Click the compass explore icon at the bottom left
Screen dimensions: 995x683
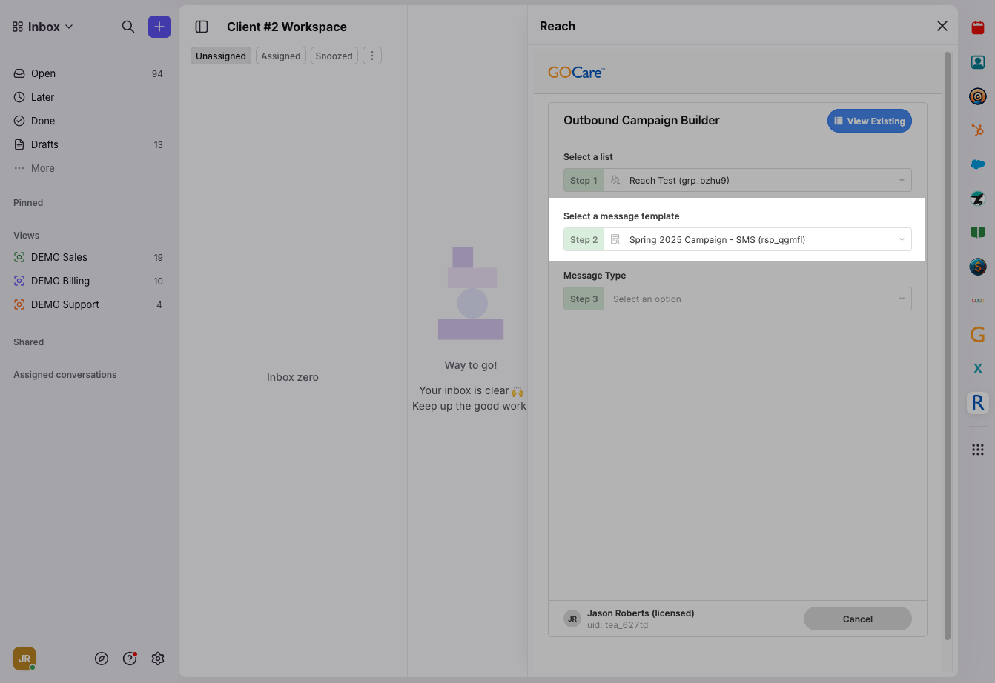(x=102, y=659)
